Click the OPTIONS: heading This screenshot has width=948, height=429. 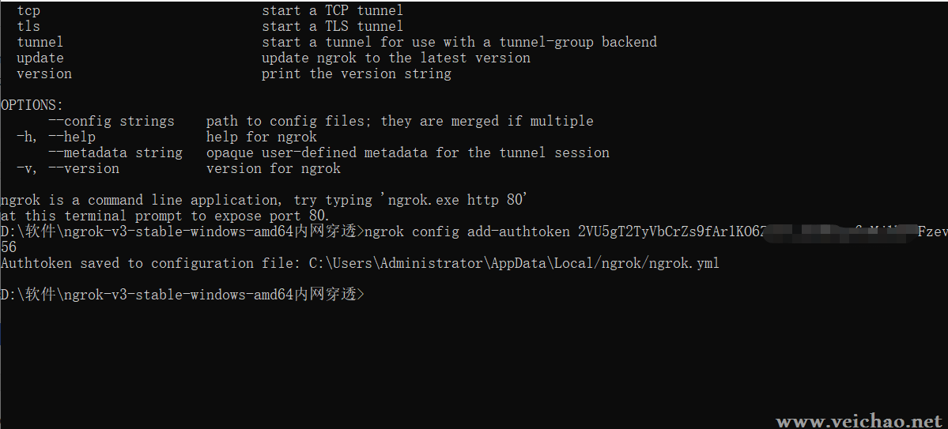coord(32,105)
